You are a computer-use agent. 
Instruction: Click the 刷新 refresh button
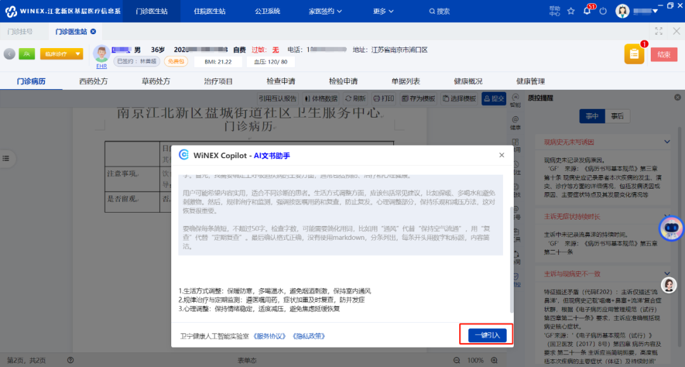[356, 99]
